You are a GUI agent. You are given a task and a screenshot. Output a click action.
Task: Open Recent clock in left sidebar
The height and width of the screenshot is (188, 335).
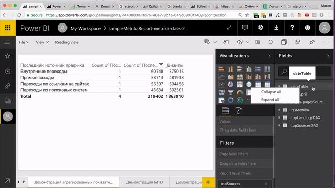pyautogui.click(x=8, y=71)
